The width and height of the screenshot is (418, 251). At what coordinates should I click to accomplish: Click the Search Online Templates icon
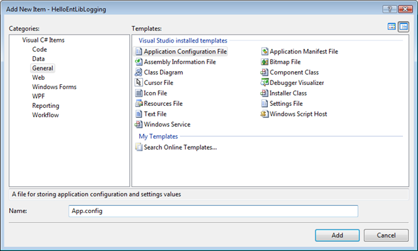coord(138,147)
